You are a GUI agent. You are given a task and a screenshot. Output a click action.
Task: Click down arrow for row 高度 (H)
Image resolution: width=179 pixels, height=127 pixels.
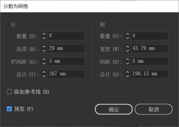click(44, 51)
